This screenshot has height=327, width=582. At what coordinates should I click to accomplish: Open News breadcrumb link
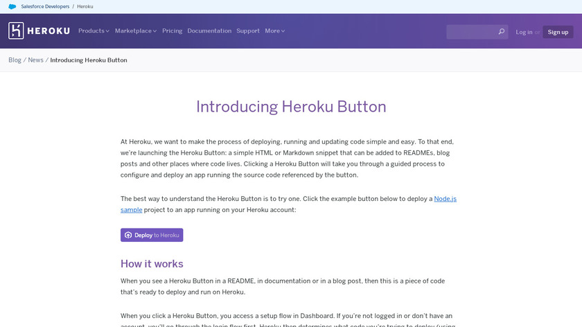click(x=35, y=60)
